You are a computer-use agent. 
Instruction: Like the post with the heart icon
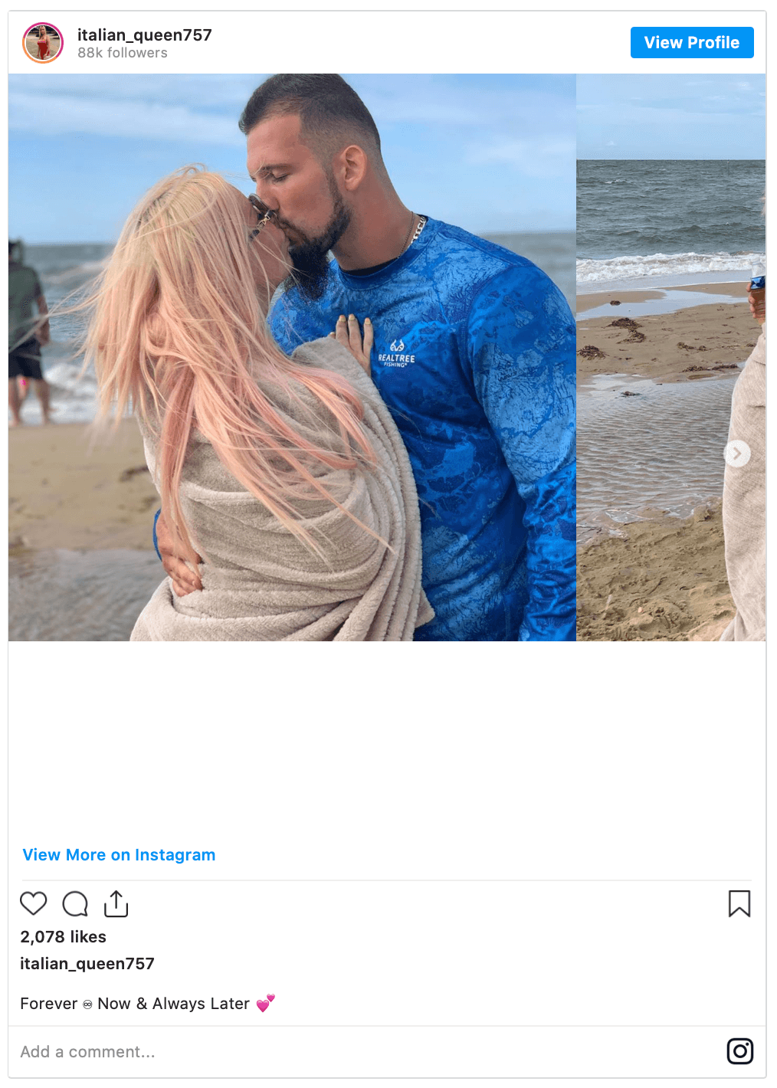[34, 903]
